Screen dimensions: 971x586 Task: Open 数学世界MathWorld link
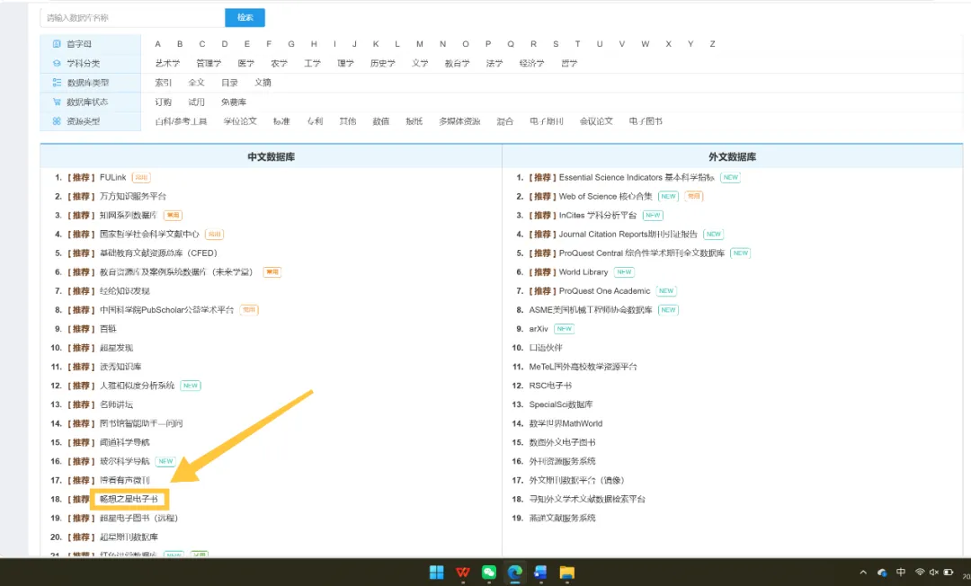click(x=566, y=423)
